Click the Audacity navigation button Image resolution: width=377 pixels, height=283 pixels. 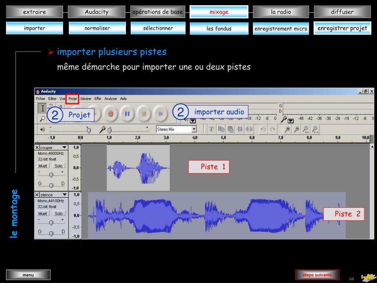(x=96, y=12)
